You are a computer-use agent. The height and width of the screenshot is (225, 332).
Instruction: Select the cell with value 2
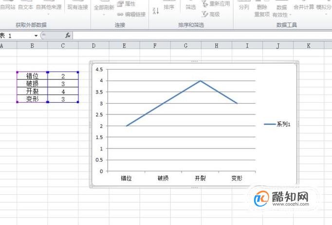(x=63, y=76)
